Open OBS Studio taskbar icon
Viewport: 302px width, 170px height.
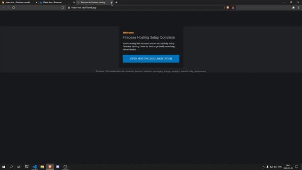[x=65, y=167]
